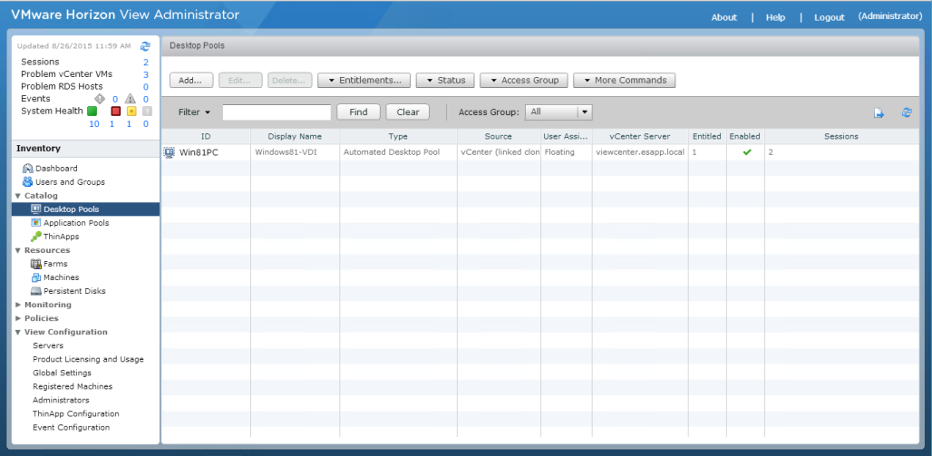Click the Persistent Disks icon
Screen dimensions: 932x456
[x=35, y=291]
